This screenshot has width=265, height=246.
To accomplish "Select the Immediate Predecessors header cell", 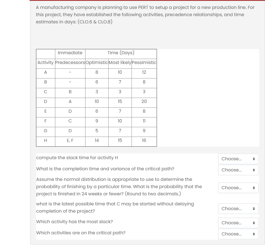I will coord(70,58).
